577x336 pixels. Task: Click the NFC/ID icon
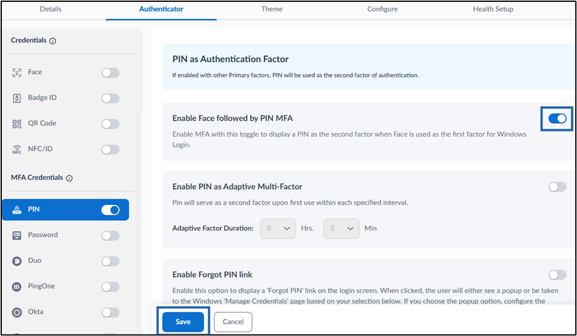coord(17,149)
